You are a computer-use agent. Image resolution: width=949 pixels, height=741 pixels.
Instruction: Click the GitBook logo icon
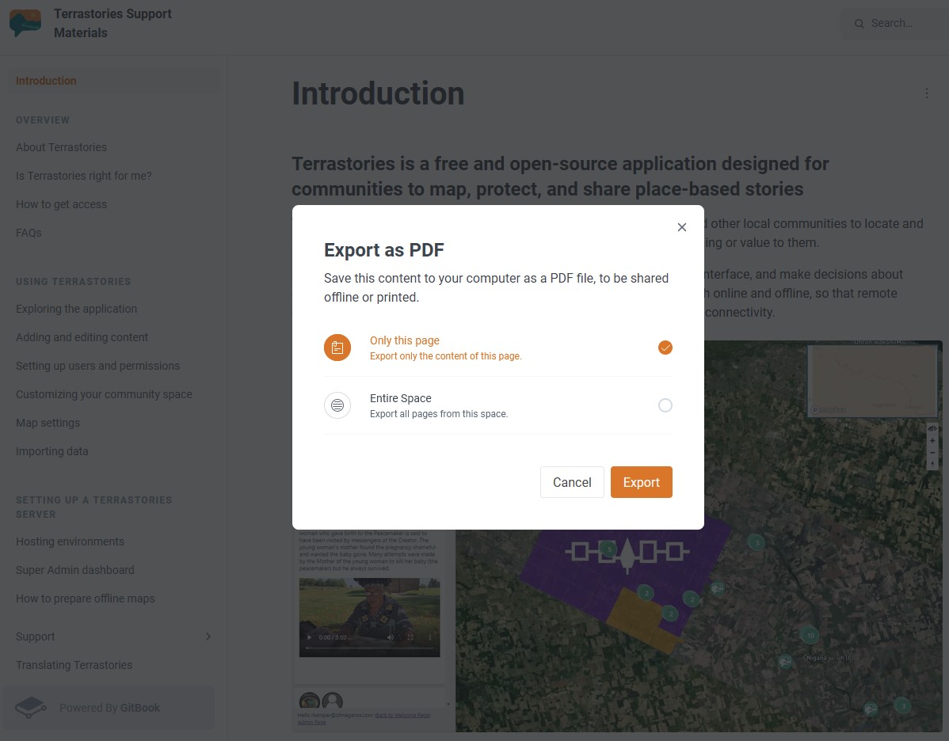click(x=31, y=707)
